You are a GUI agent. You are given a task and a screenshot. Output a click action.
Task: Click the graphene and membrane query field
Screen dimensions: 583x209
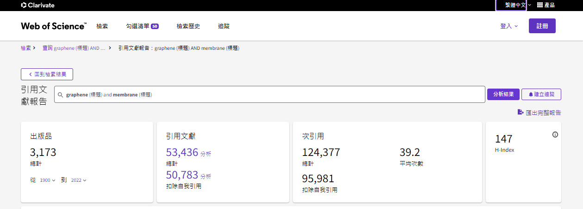click(x=270, y=95)
